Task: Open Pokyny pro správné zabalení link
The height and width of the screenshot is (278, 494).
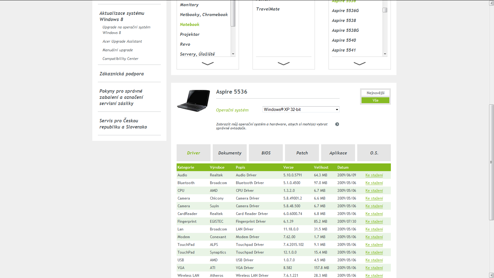Action: point(121,97)
